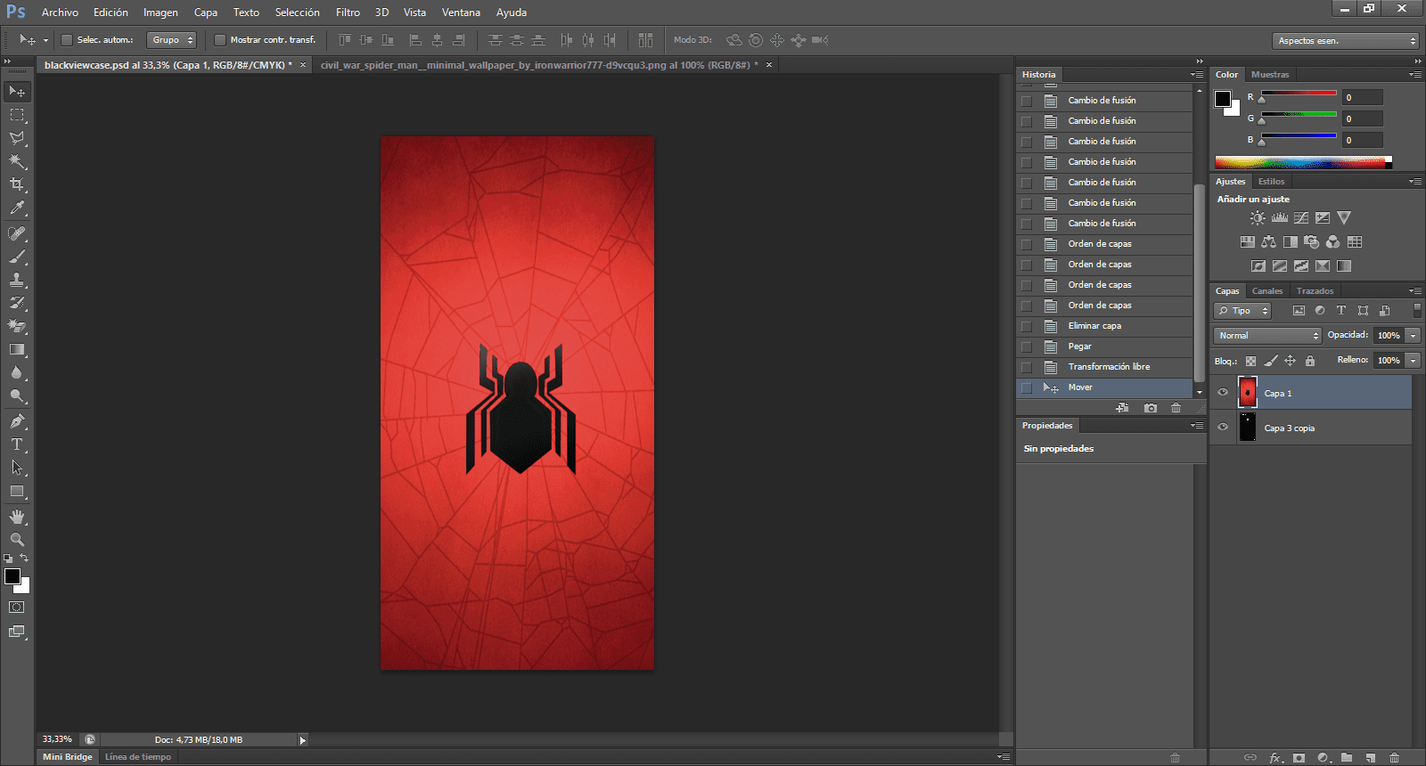Open the Tipo layer filter dropdown
This screenshot has width=1426, height=766.
(1242, 311)
